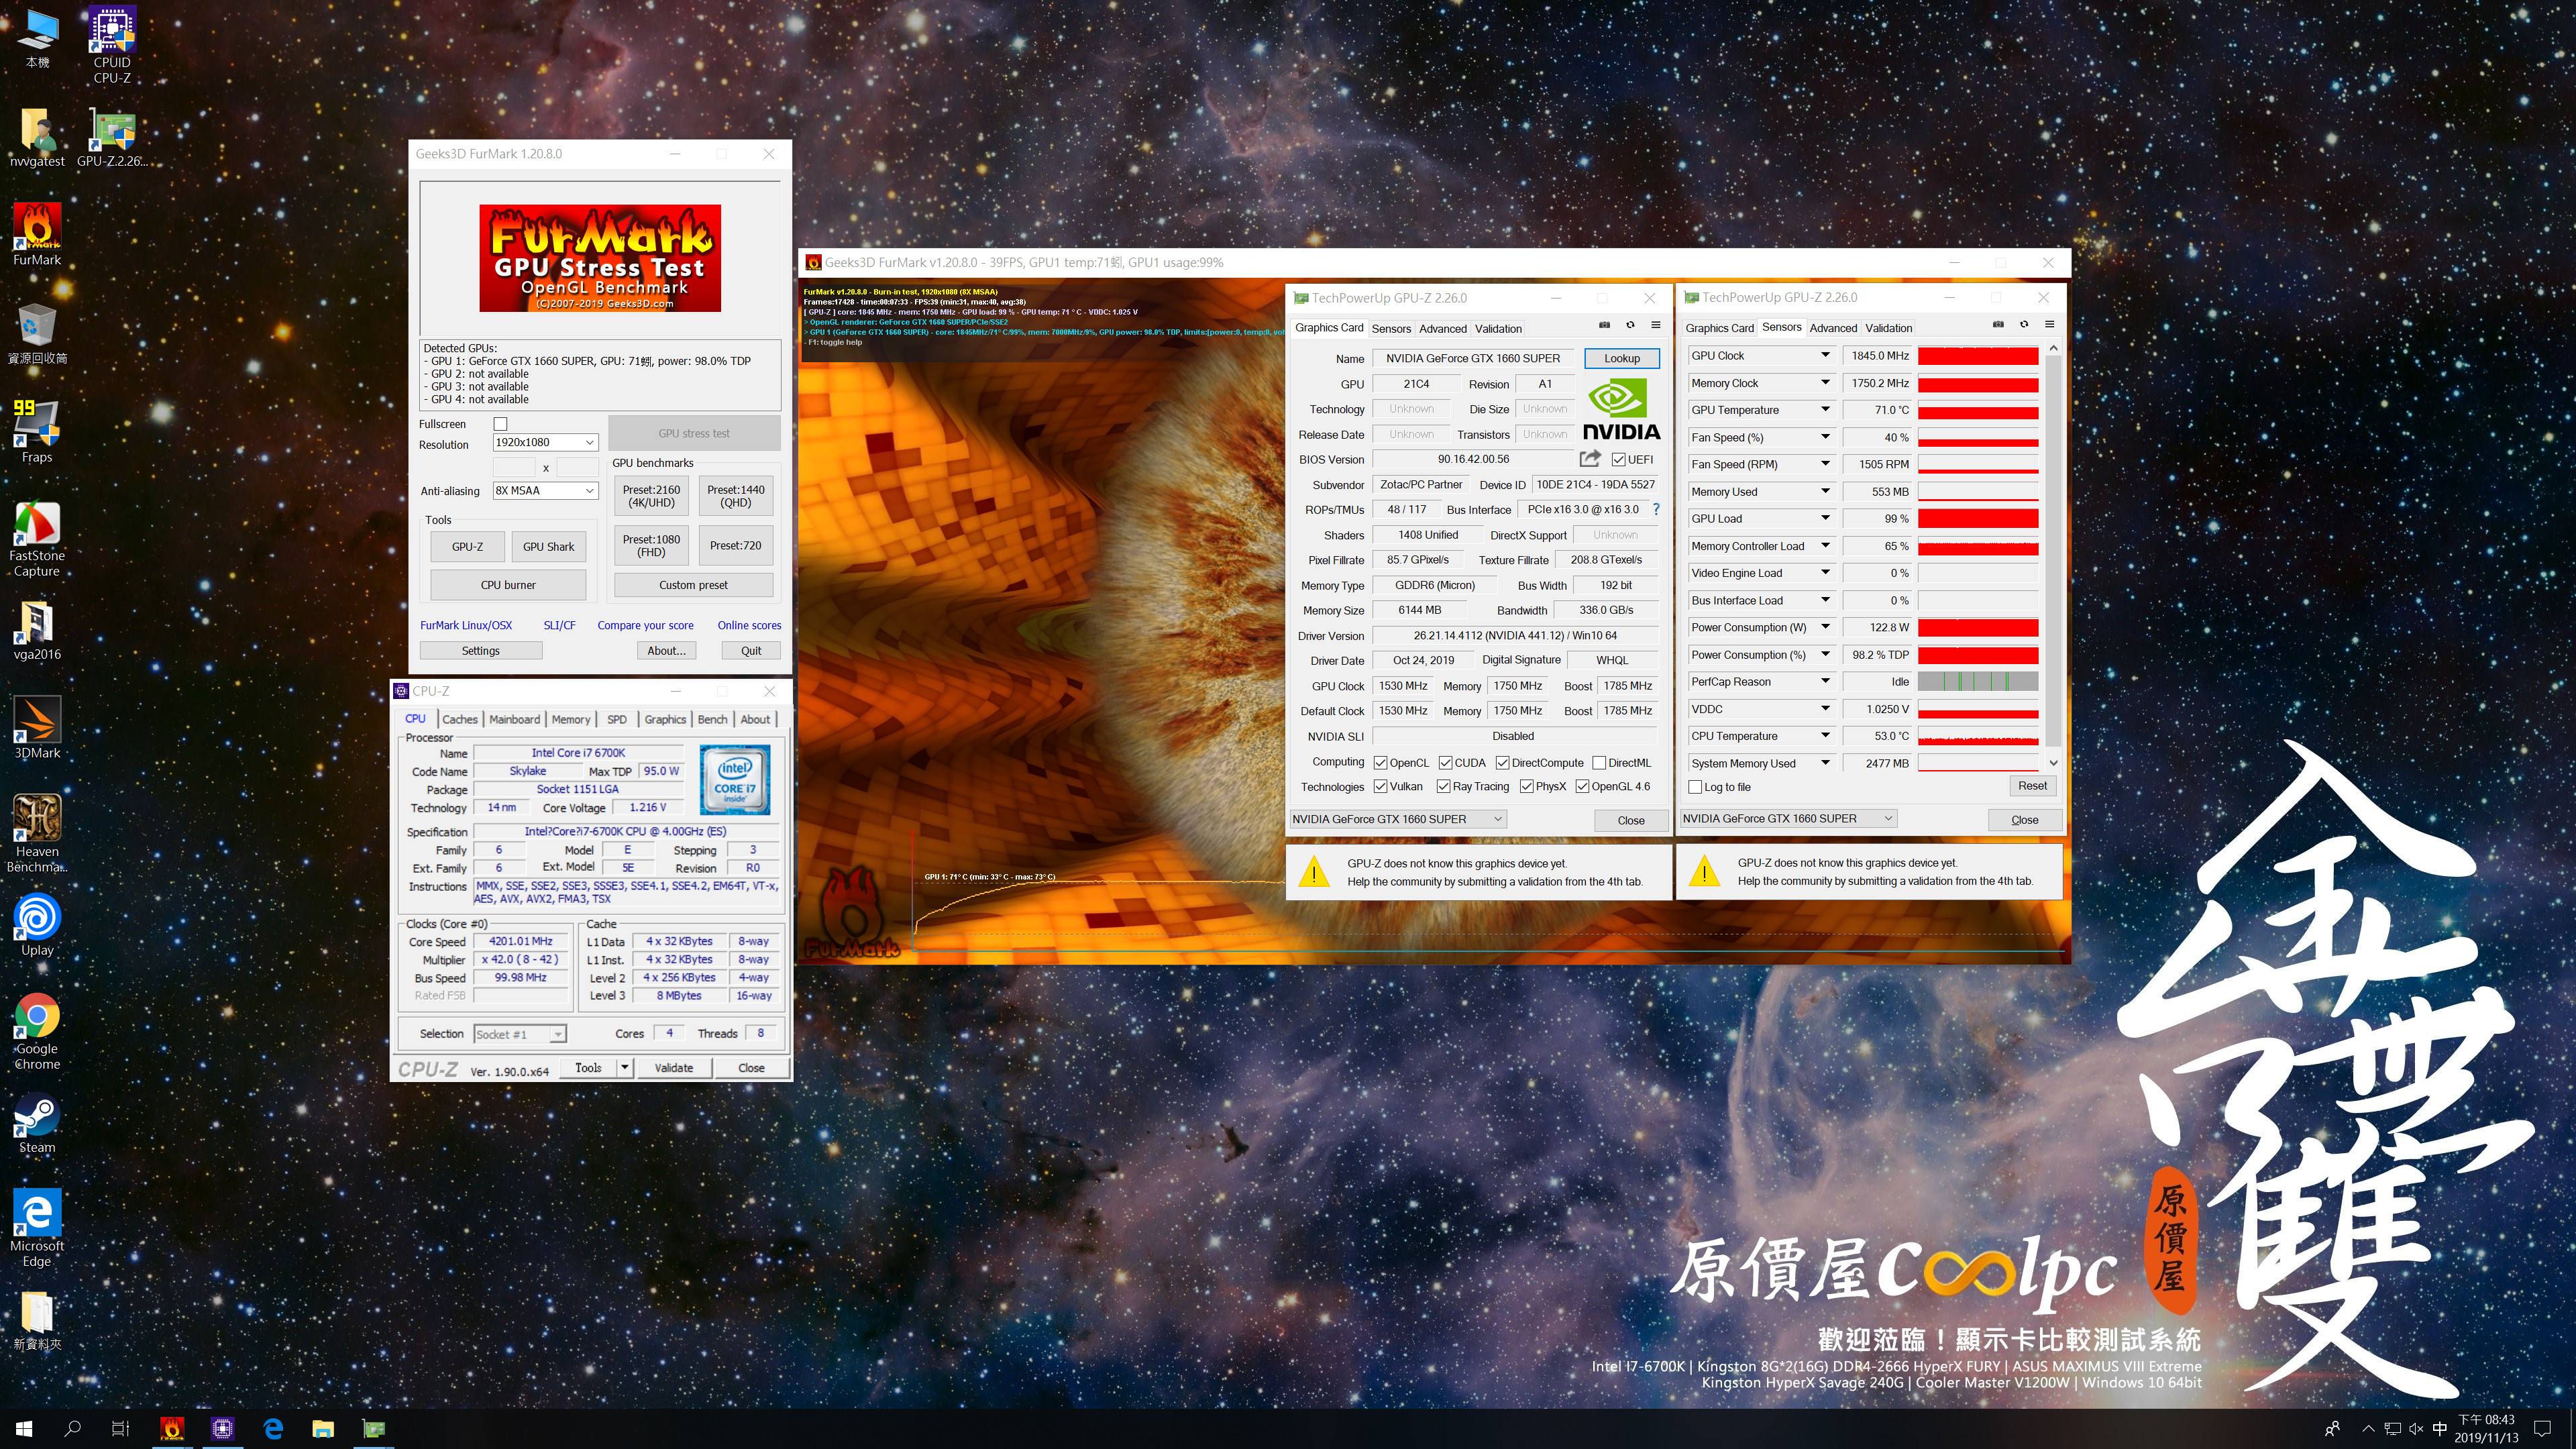Toggle the DirectML checkbox in GPU-Z

[1599, 763]
